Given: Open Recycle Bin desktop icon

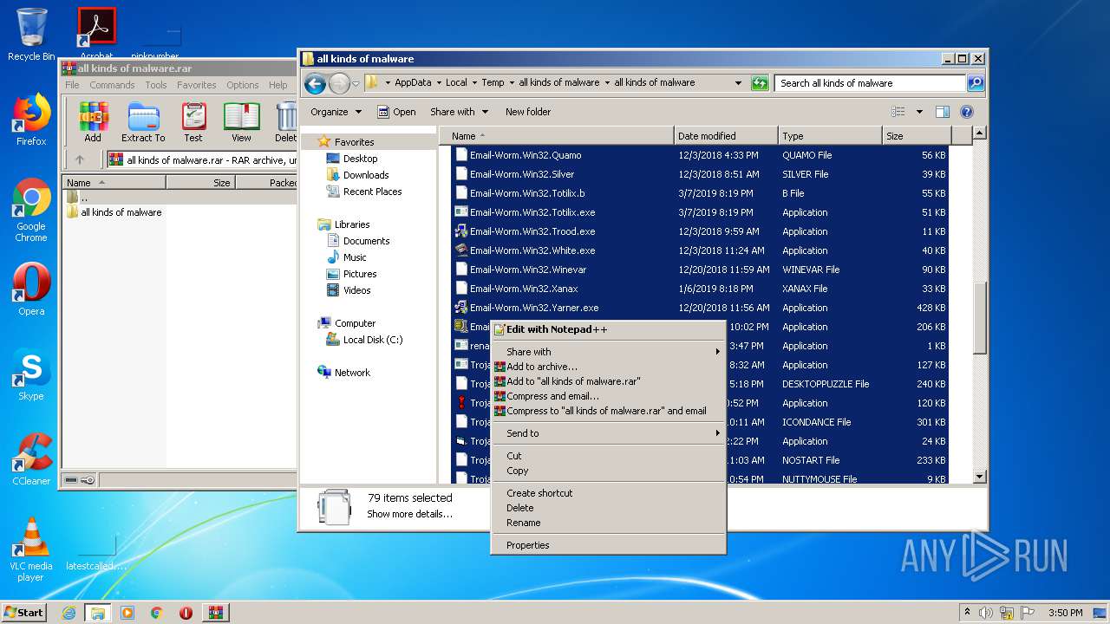Looking at the screenshot, I should [x=31, y=35].
